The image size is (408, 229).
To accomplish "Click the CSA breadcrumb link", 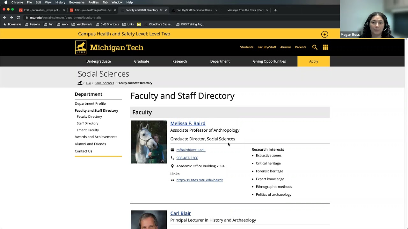I will 88,83.
